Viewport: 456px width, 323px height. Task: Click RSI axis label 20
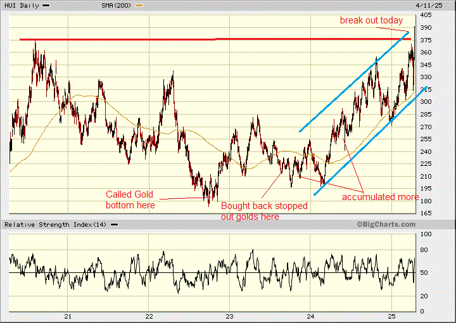[x=424, y=296]
